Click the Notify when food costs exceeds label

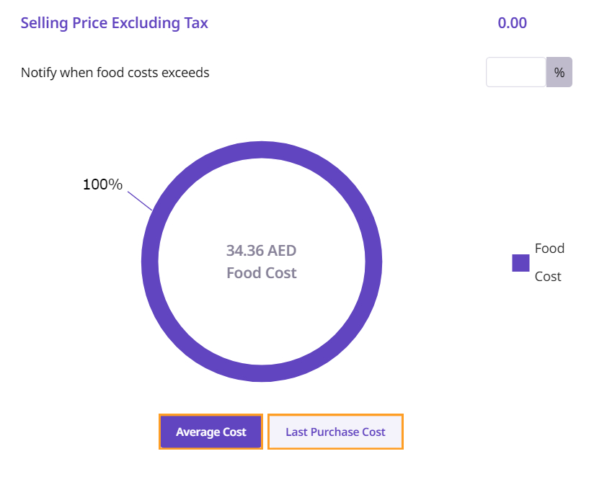click(x=115, y=73)
